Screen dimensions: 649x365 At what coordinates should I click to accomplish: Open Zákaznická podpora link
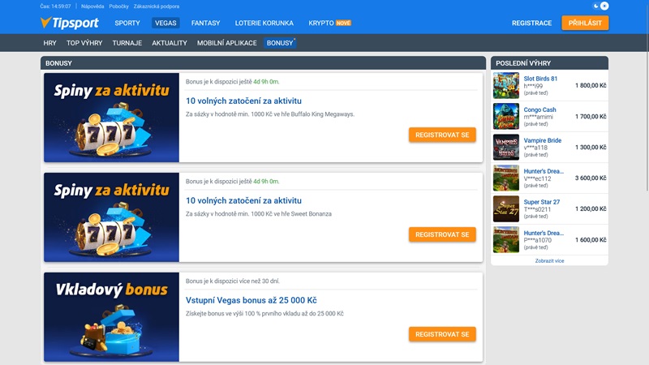157,6
